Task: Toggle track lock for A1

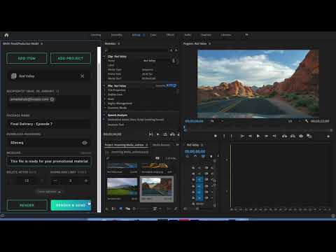Action: (x=193, y=186)
